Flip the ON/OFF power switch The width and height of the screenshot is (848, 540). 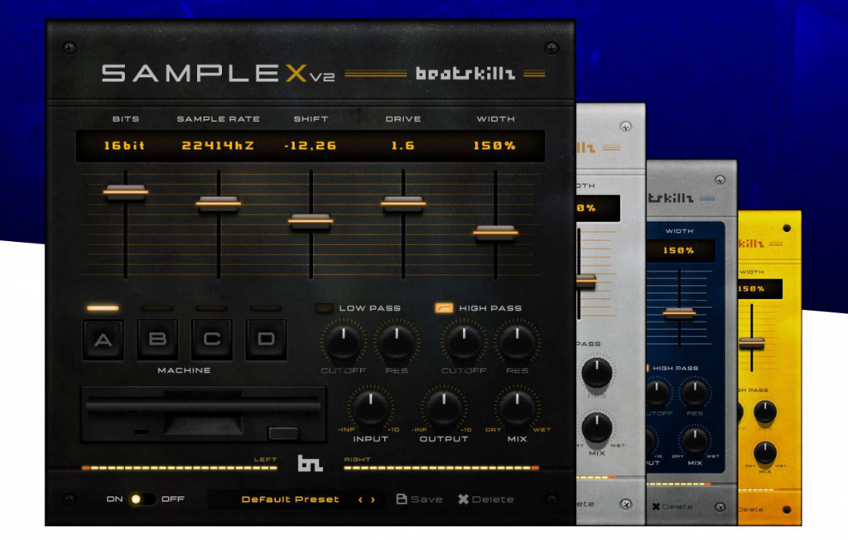[x=142, y=499]
